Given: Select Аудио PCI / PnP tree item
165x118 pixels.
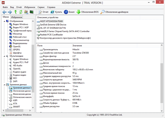Looking at the screenshot, I should click(21, 62).
